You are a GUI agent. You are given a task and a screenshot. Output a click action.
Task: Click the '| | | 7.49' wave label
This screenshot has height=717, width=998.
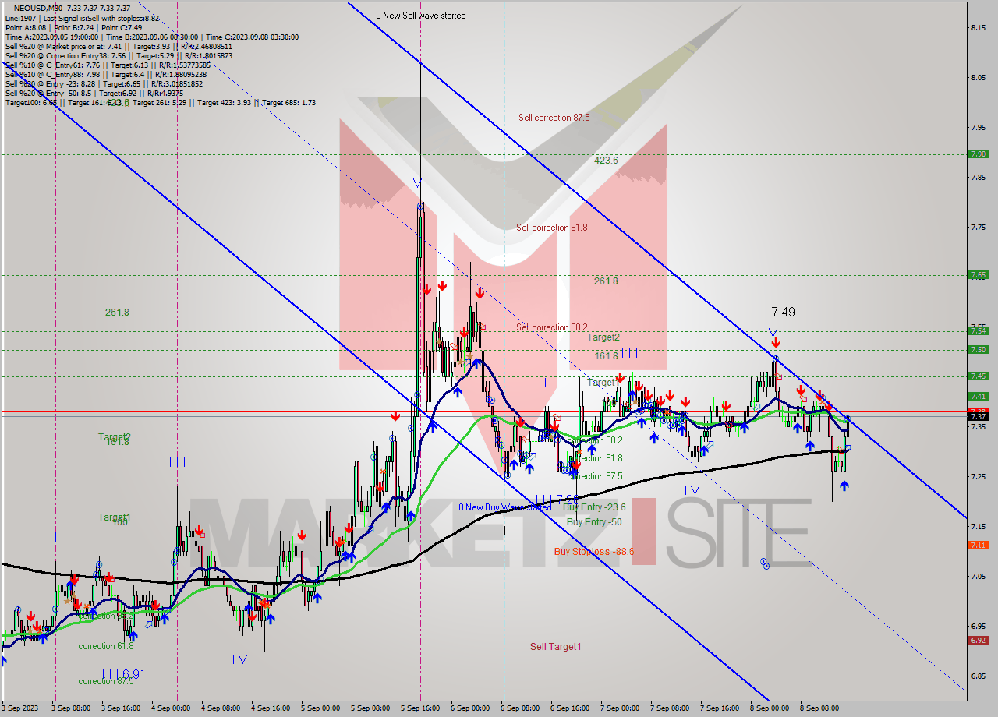pos(773,312)
